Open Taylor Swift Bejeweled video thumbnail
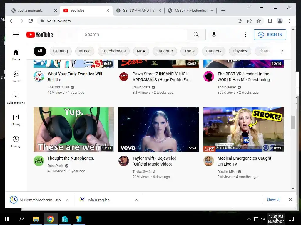Image resolution: width=301 pixels, height=225 pixels. pos(158,129)
